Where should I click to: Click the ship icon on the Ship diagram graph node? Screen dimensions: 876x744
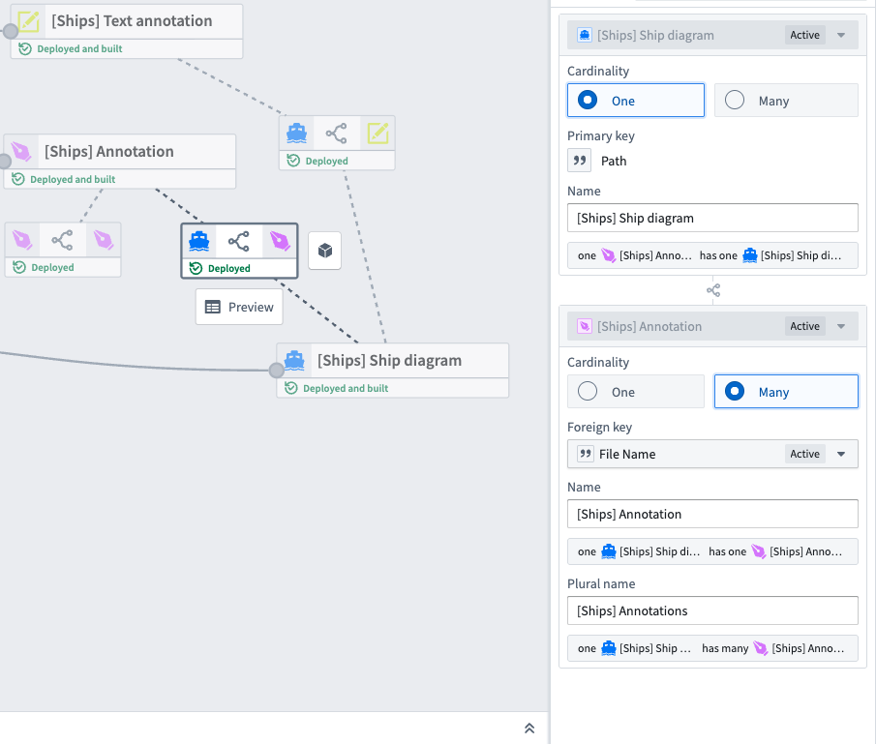tap(293, 359)
